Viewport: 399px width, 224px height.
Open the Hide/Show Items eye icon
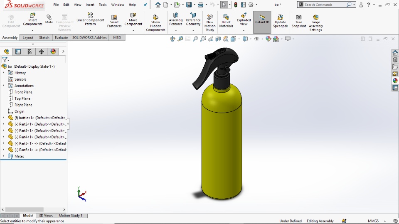(x=256, y=39)
